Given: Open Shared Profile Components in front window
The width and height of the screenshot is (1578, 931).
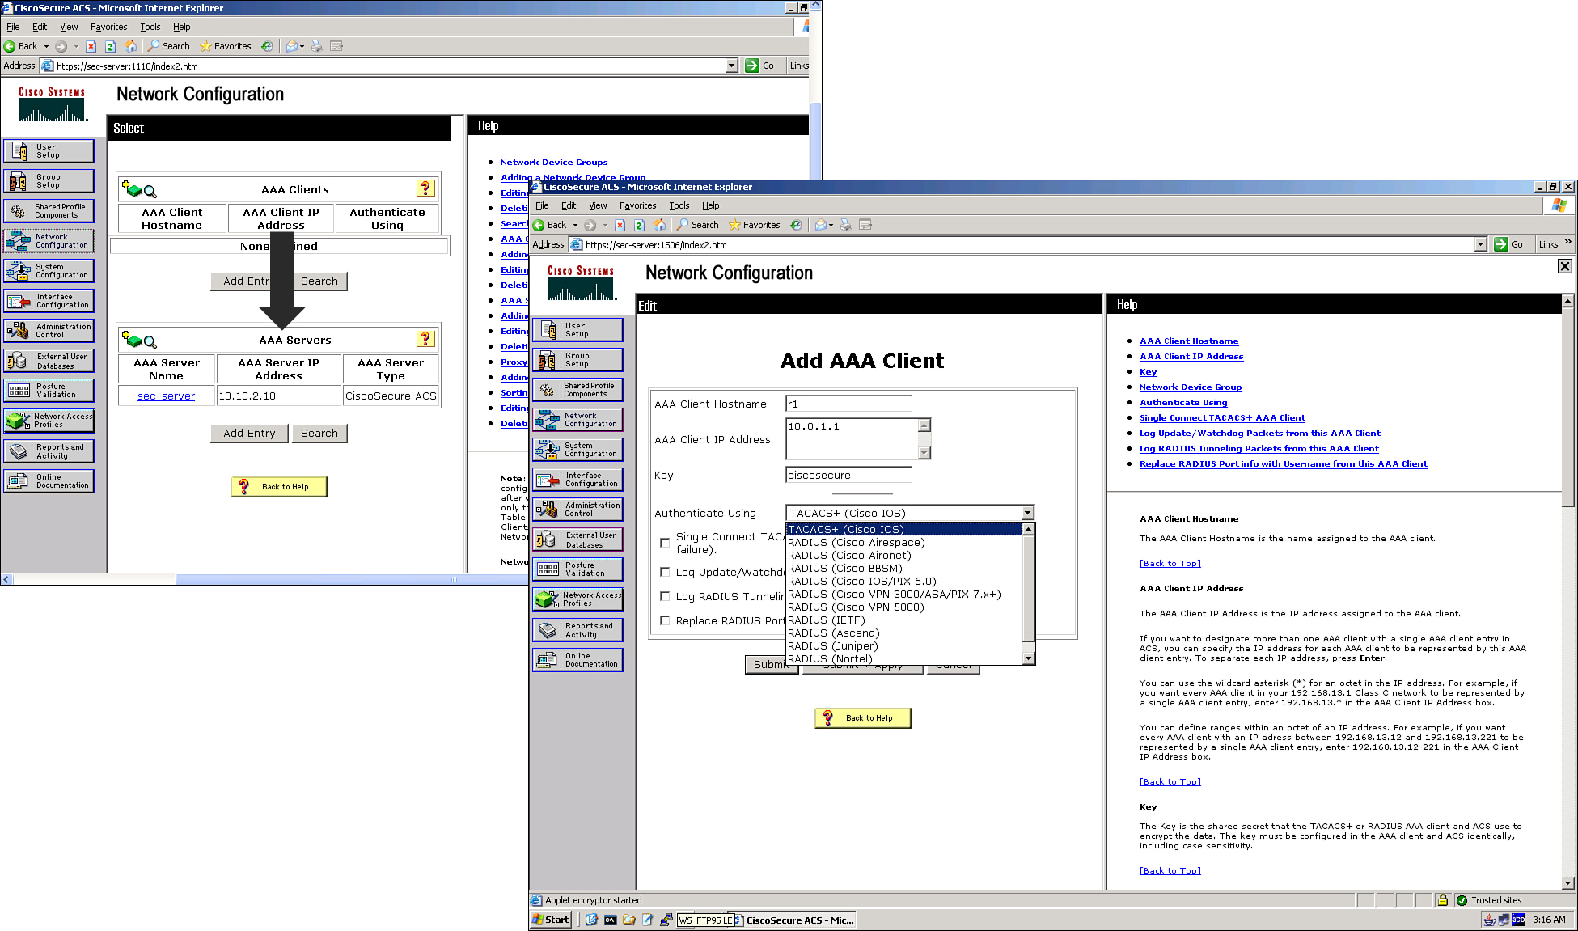Looking at the screenshot, I should click(x=577, y=390).
